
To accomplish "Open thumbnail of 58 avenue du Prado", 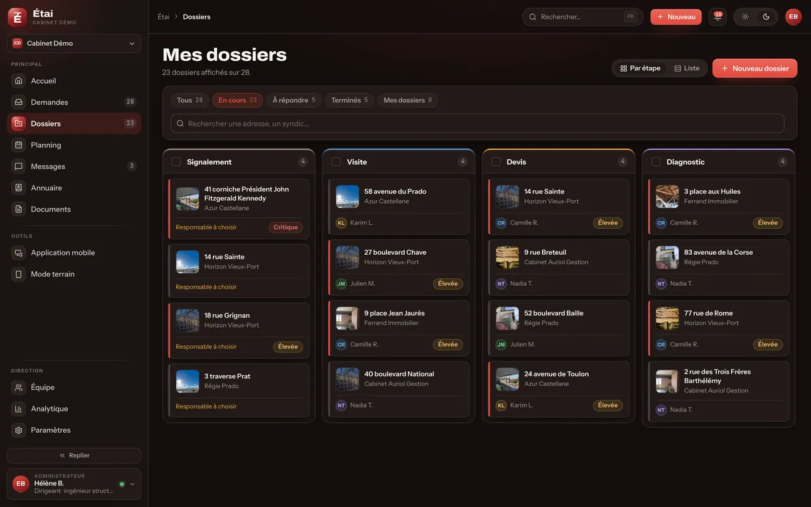I will tap(347, 196).
